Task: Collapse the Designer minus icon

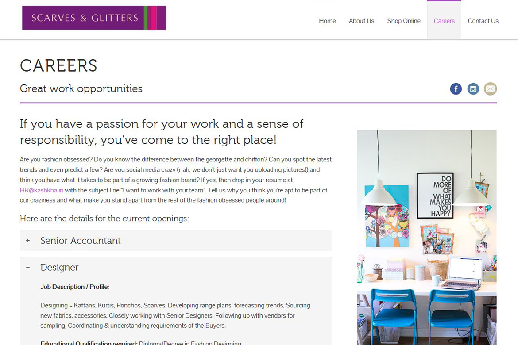Action: [x=28, y=267]
